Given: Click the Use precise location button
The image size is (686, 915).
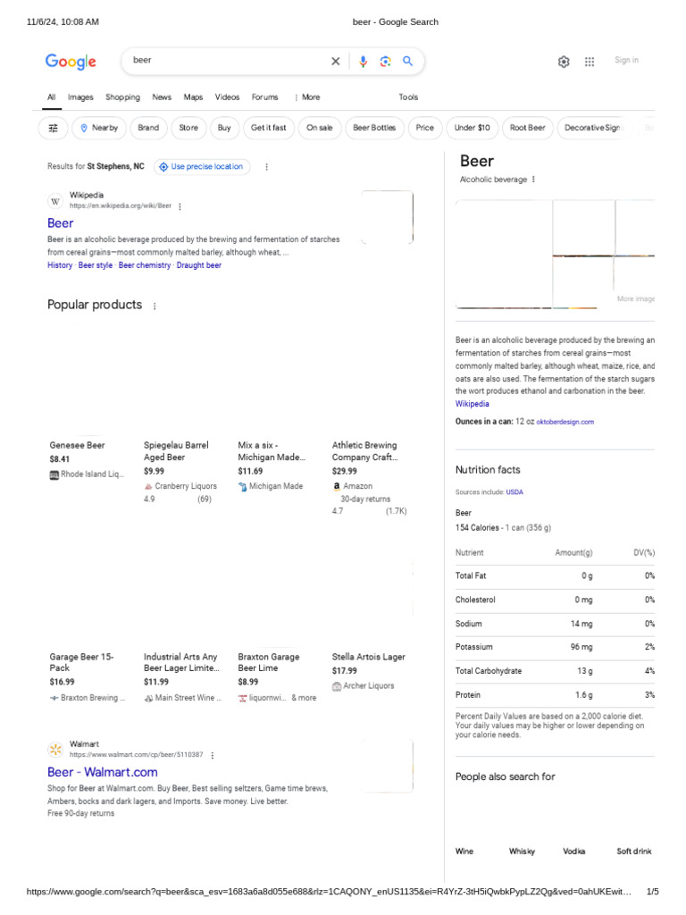Looking at the screenshot, I should (202, 167).
